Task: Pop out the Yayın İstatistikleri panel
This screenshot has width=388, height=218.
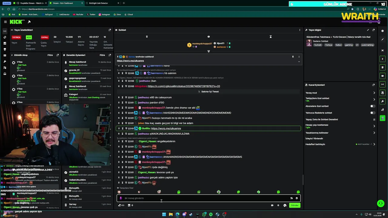Action: pos(110,30)
